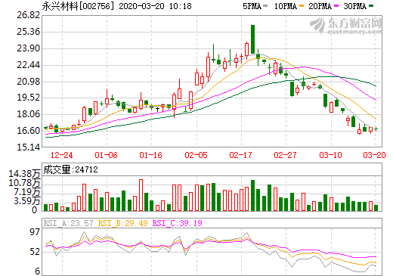
Task: Click the 97 RSI axis label
Action: point(35,232)
